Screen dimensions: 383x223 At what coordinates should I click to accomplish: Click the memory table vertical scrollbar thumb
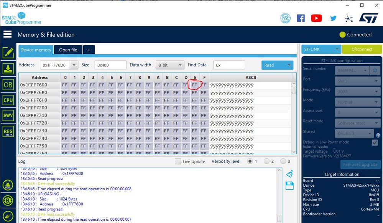[x=294, y=89]
